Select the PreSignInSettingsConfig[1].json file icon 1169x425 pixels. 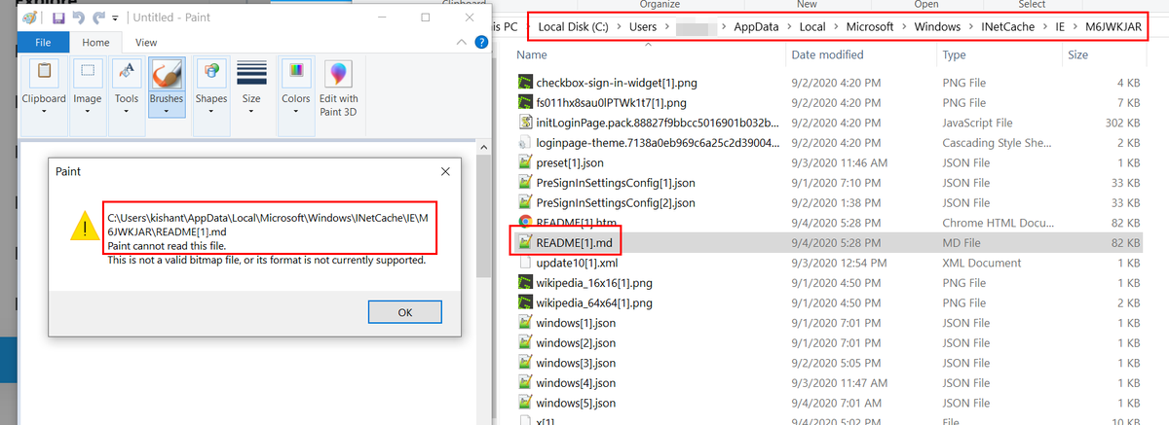526,182
